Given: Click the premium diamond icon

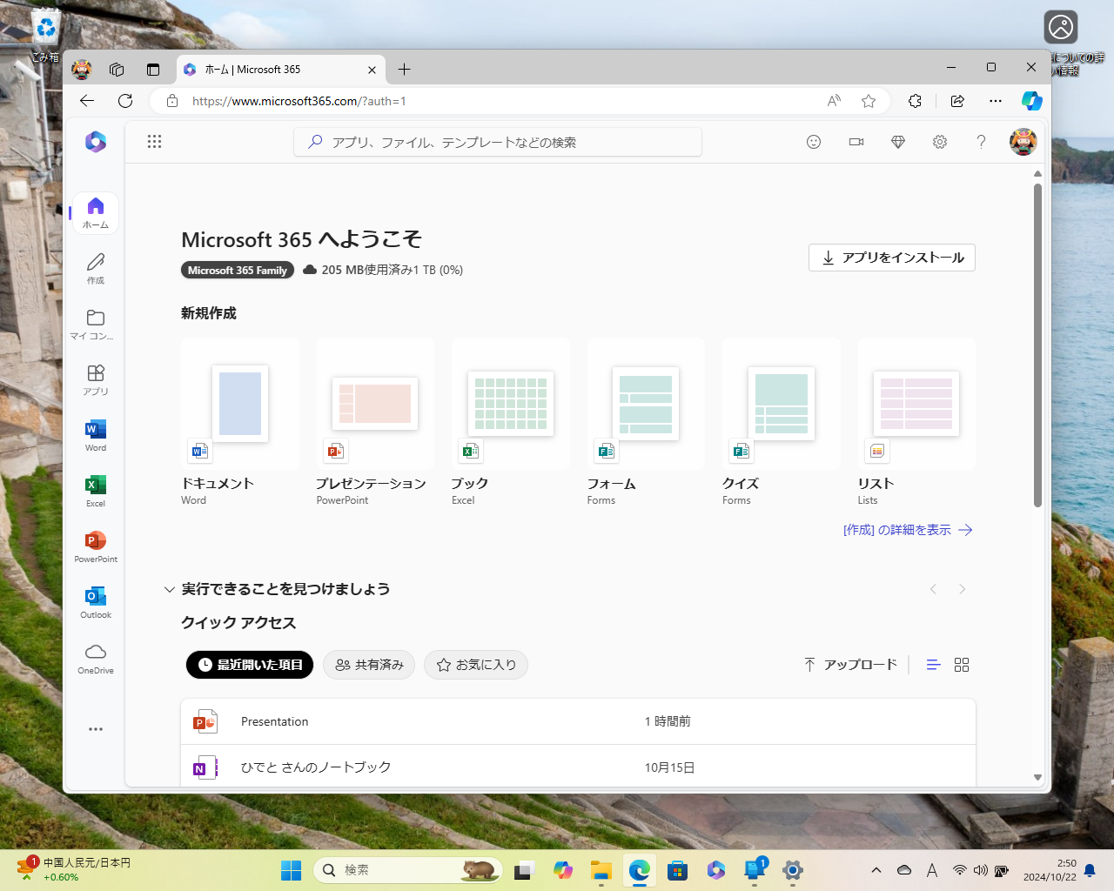Looking at the screenshot, I should pyautogui.click(x=897, y=141).
